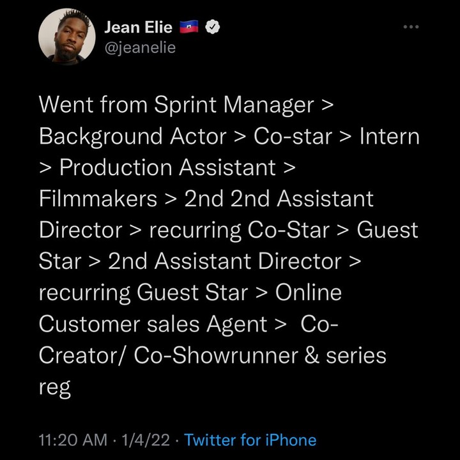Click the display name Jean Elie

[x=137, y=27]
